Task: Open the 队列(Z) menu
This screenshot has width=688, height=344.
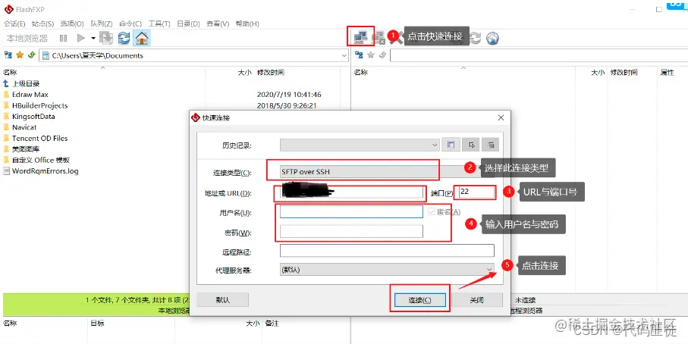Action: click(x=102, y=23)
